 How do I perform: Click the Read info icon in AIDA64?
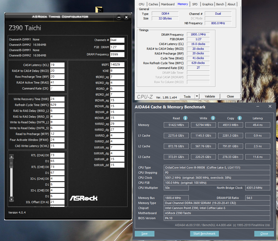[185, 118]
